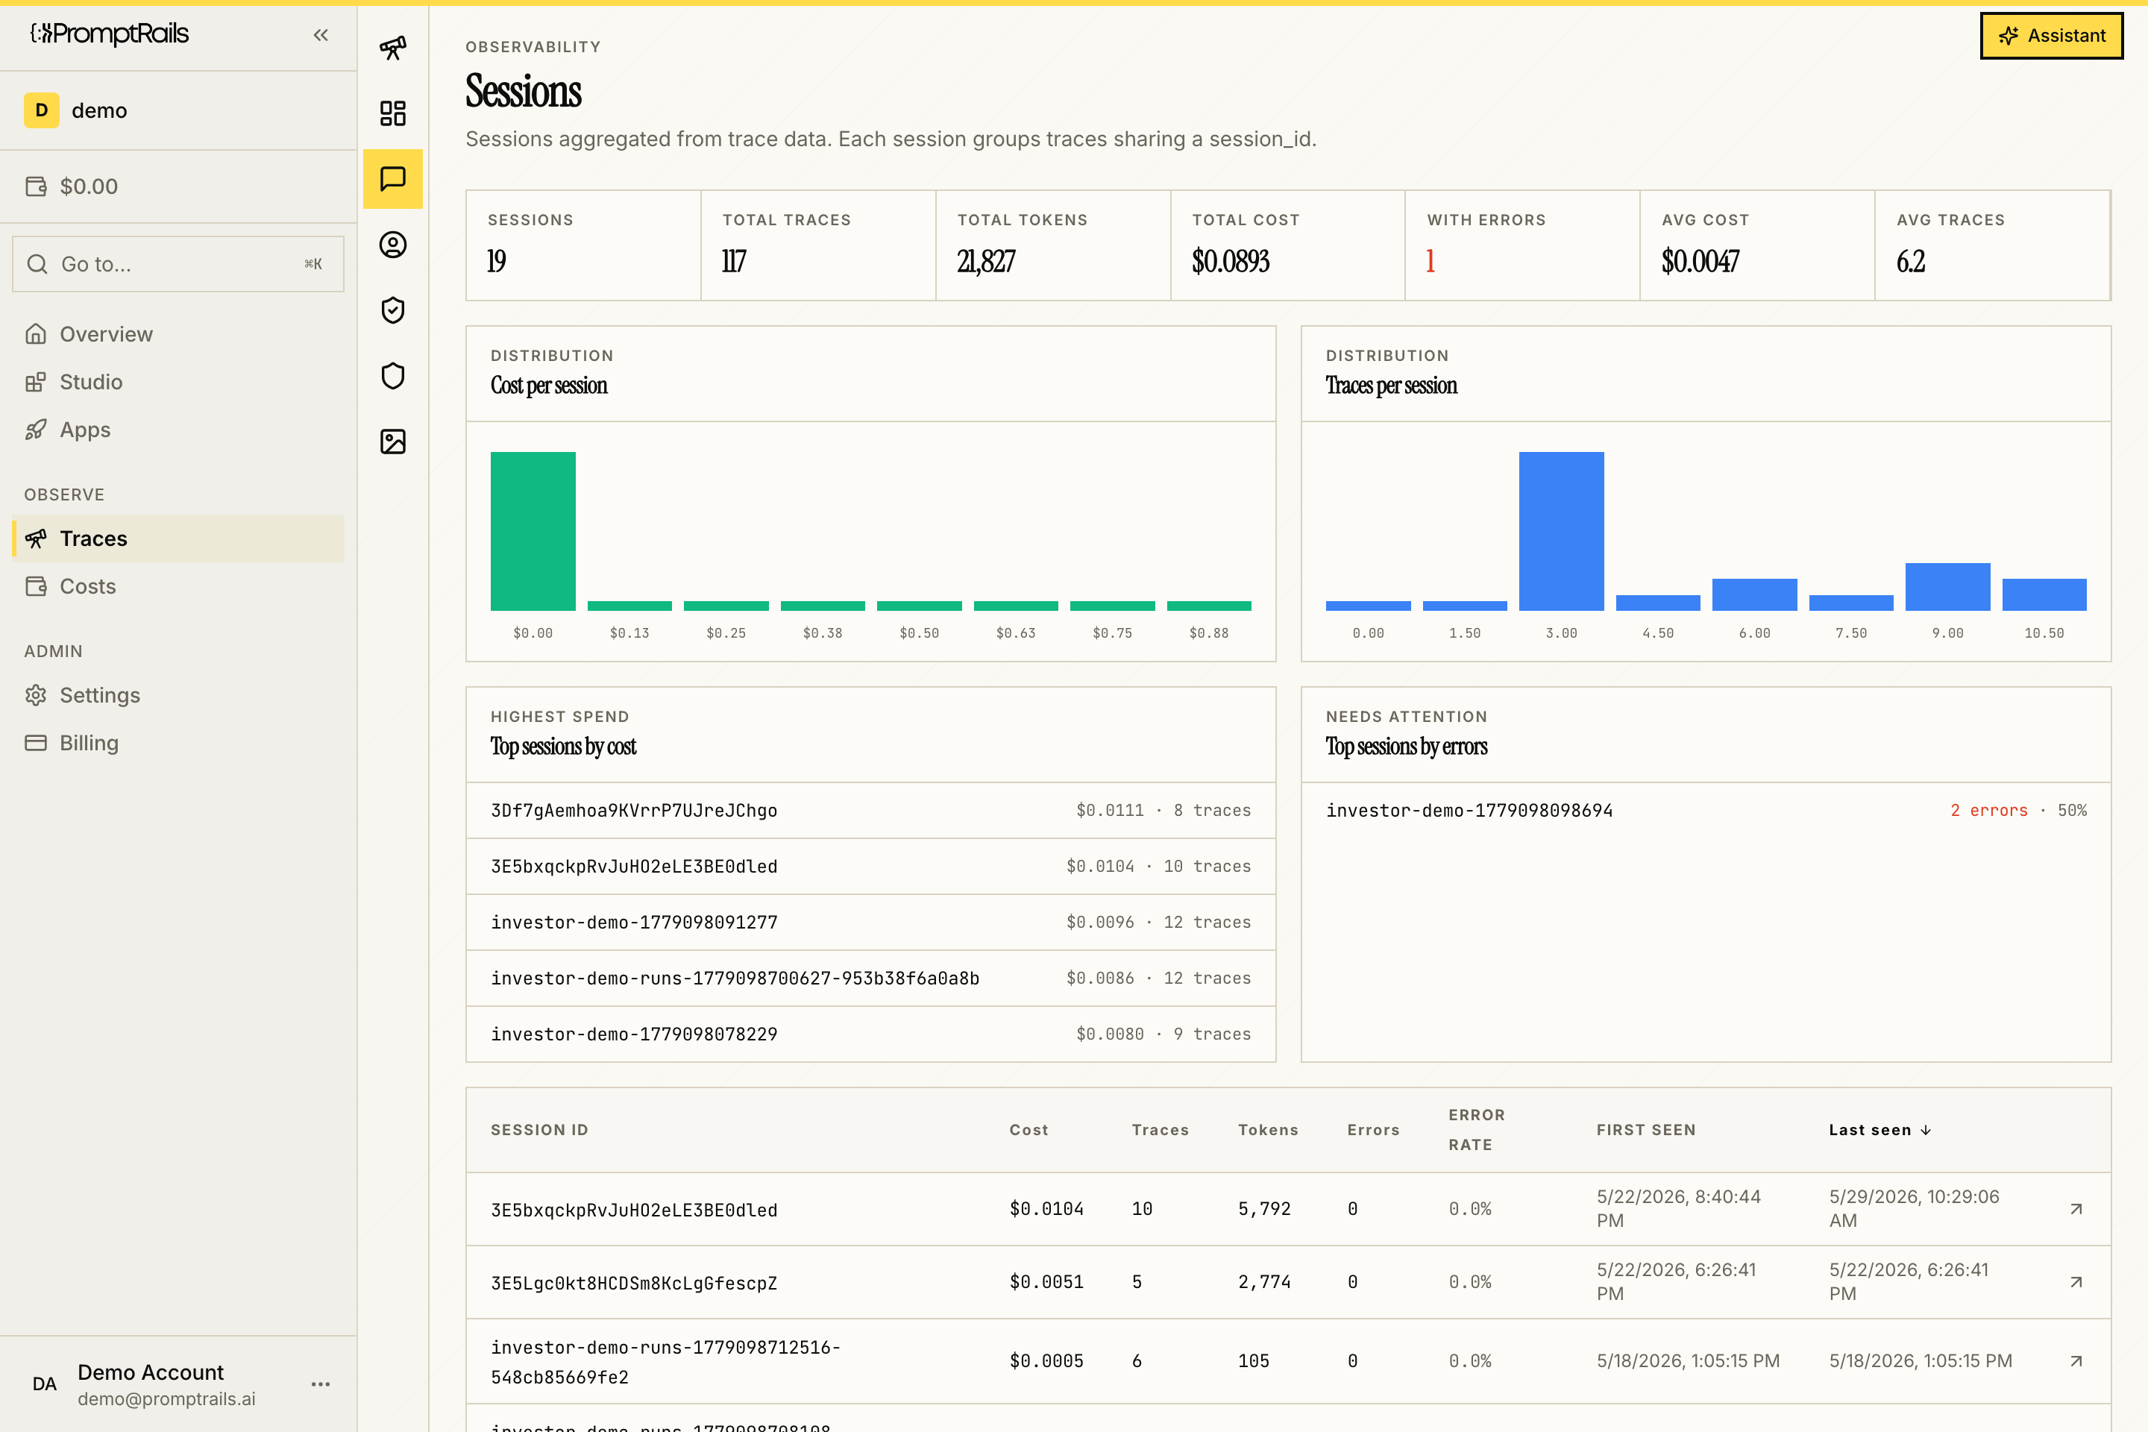Viewport: 2148px width, 1432px height.
Task: Collapse the sidebar with double-chevron icon
Action: 321,35
